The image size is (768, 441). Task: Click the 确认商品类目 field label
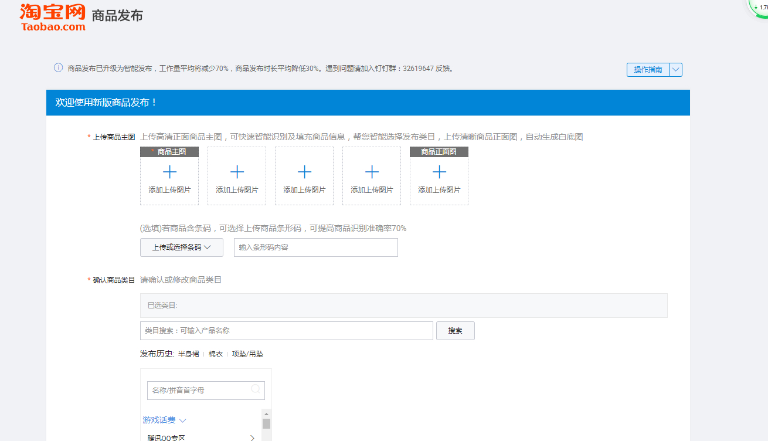pos(114,280)
